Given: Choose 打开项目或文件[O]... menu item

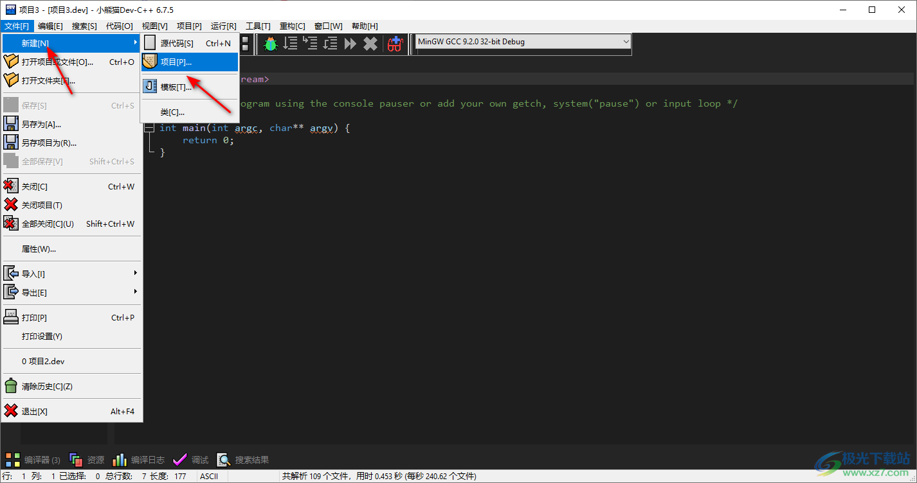Looking at the screenshot, I should coord(71,62).
